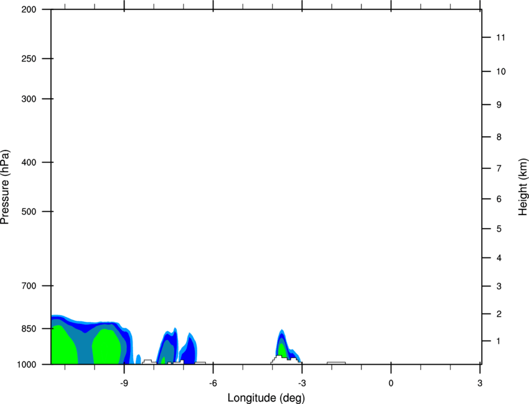Click the 8 km height label
The width and height of the screenshot is (529, 404).
(499, 137)
